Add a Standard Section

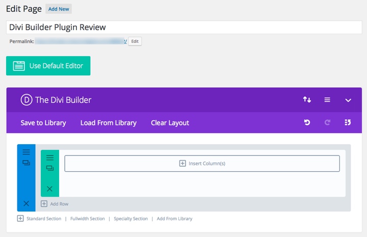(x=44, y=219)
